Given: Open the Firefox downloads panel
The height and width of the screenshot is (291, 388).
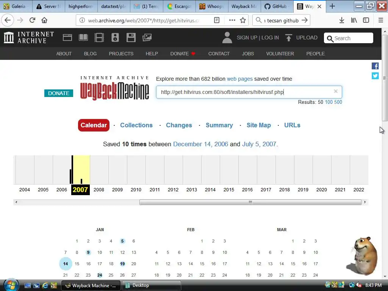Looking at the screenshot, I should coord(342,20).
